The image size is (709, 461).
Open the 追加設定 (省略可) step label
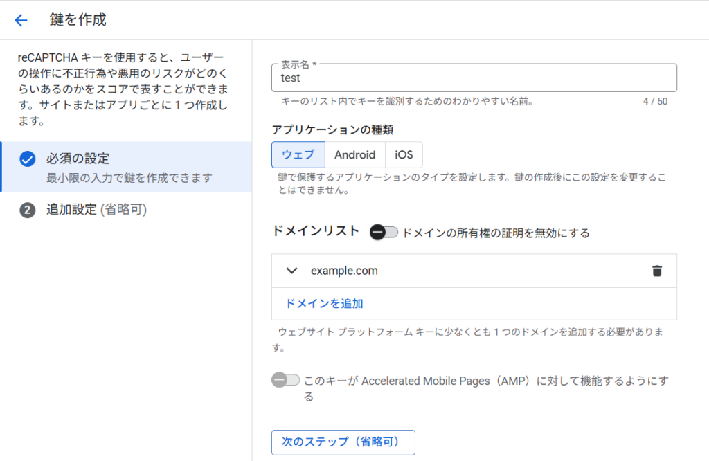coord(96,210)
